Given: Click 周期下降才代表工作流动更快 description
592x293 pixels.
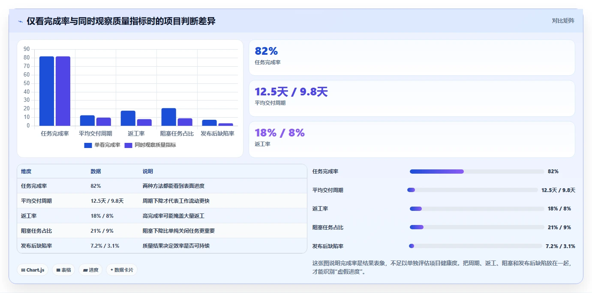Looking at the screenshot, I should click(176, 201).
